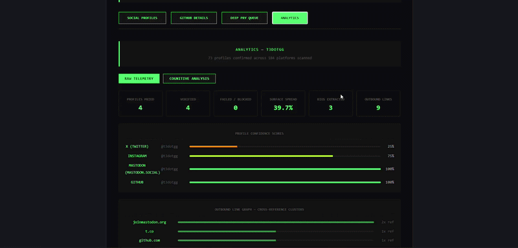
Task: Open the github.com link entry
Action: click(x=150, y=240)
